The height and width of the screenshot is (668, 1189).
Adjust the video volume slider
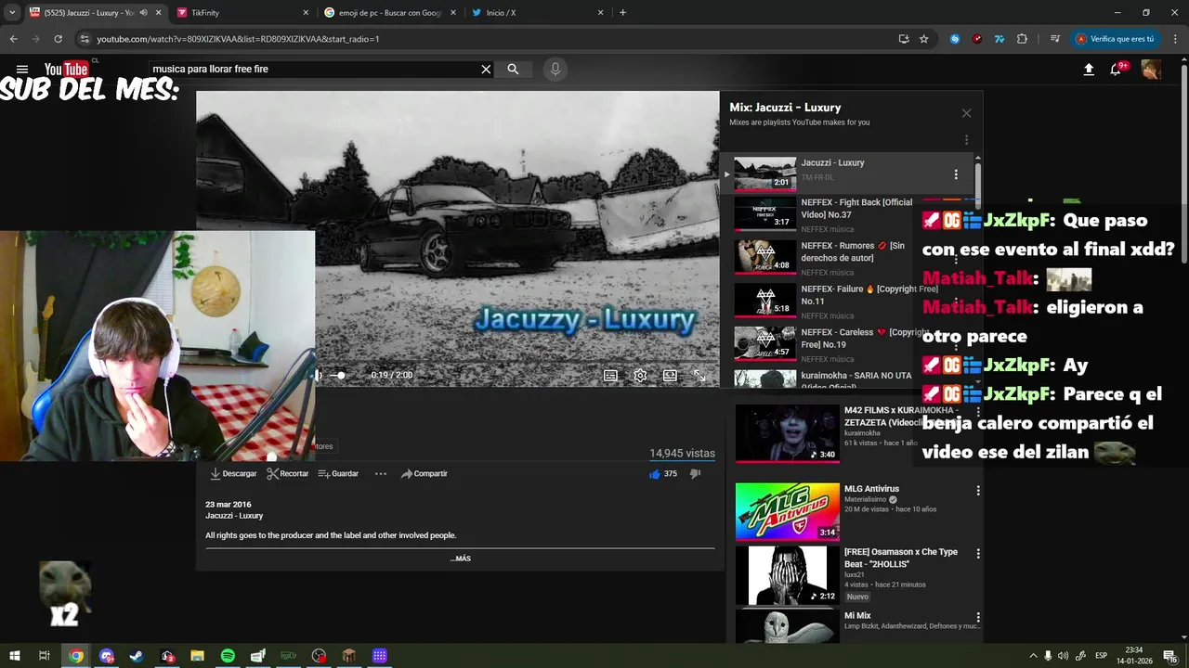coord(339,376)
